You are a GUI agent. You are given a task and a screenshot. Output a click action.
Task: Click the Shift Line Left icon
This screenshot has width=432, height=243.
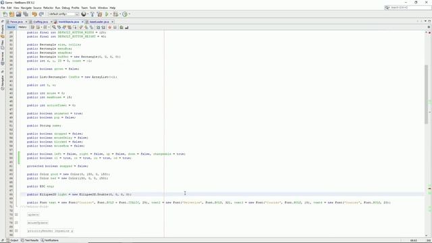click(98, 27)
